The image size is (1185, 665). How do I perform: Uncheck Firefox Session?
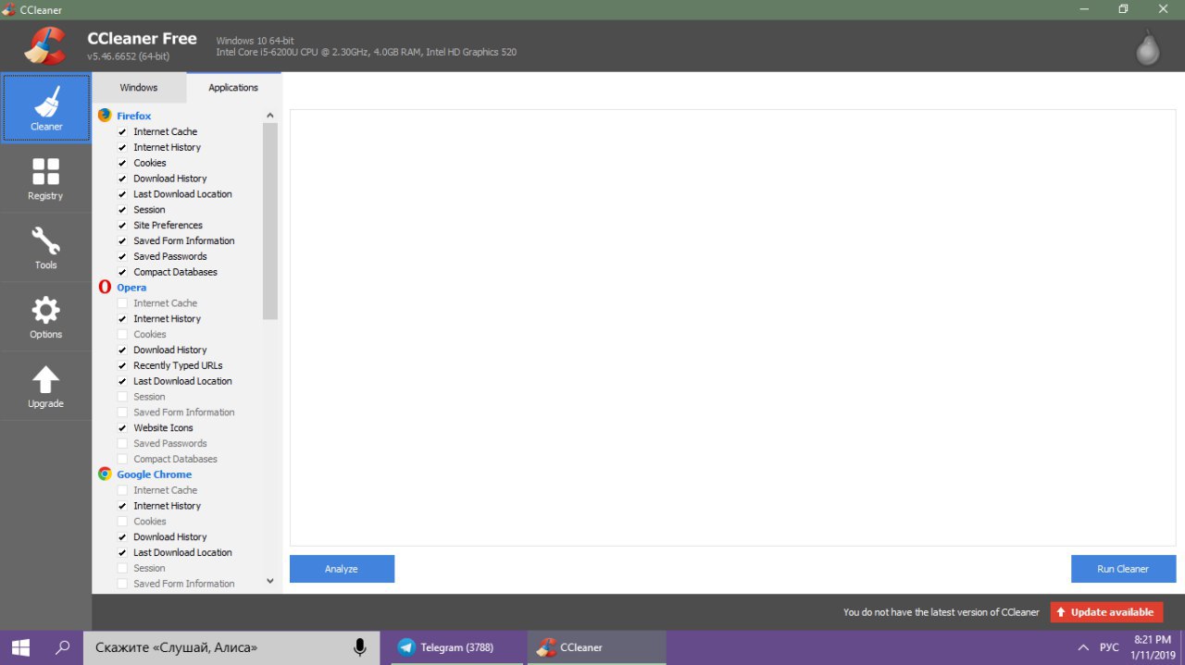click(122, 210)
